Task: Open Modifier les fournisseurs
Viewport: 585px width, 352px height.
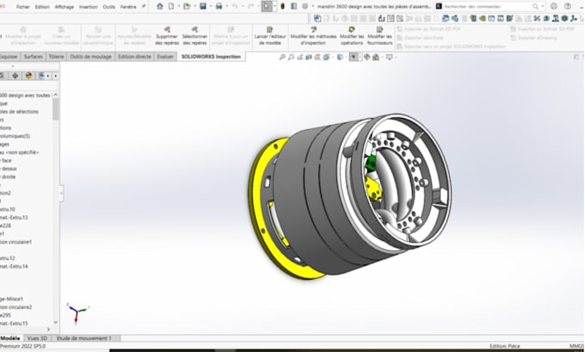Action: (x=379, y=36)
